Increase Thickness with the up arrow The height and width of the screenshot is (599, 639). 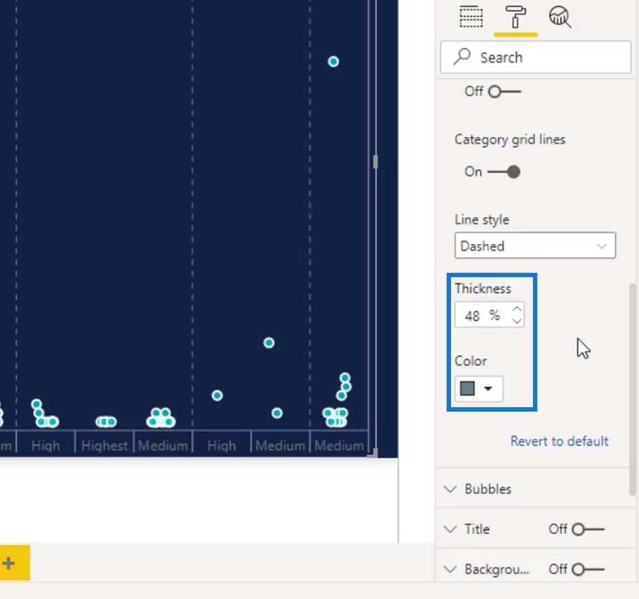[x=517, y=309]
